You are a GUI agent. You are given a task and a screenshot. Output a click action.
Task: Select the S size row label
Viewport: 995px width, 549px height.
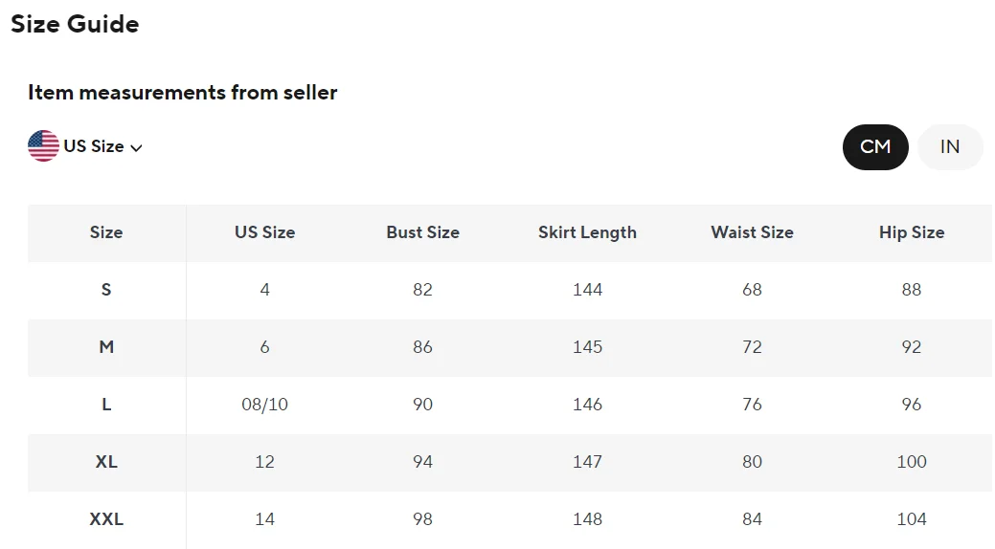click(x=106, y=290)
